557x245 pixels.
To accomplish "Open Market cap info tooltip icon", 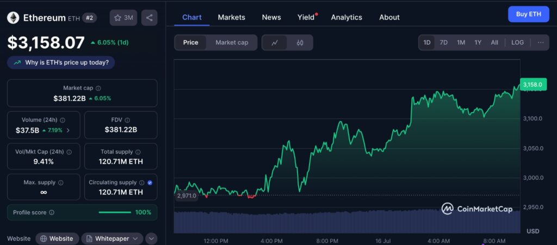I will click(x=98, y=88).
